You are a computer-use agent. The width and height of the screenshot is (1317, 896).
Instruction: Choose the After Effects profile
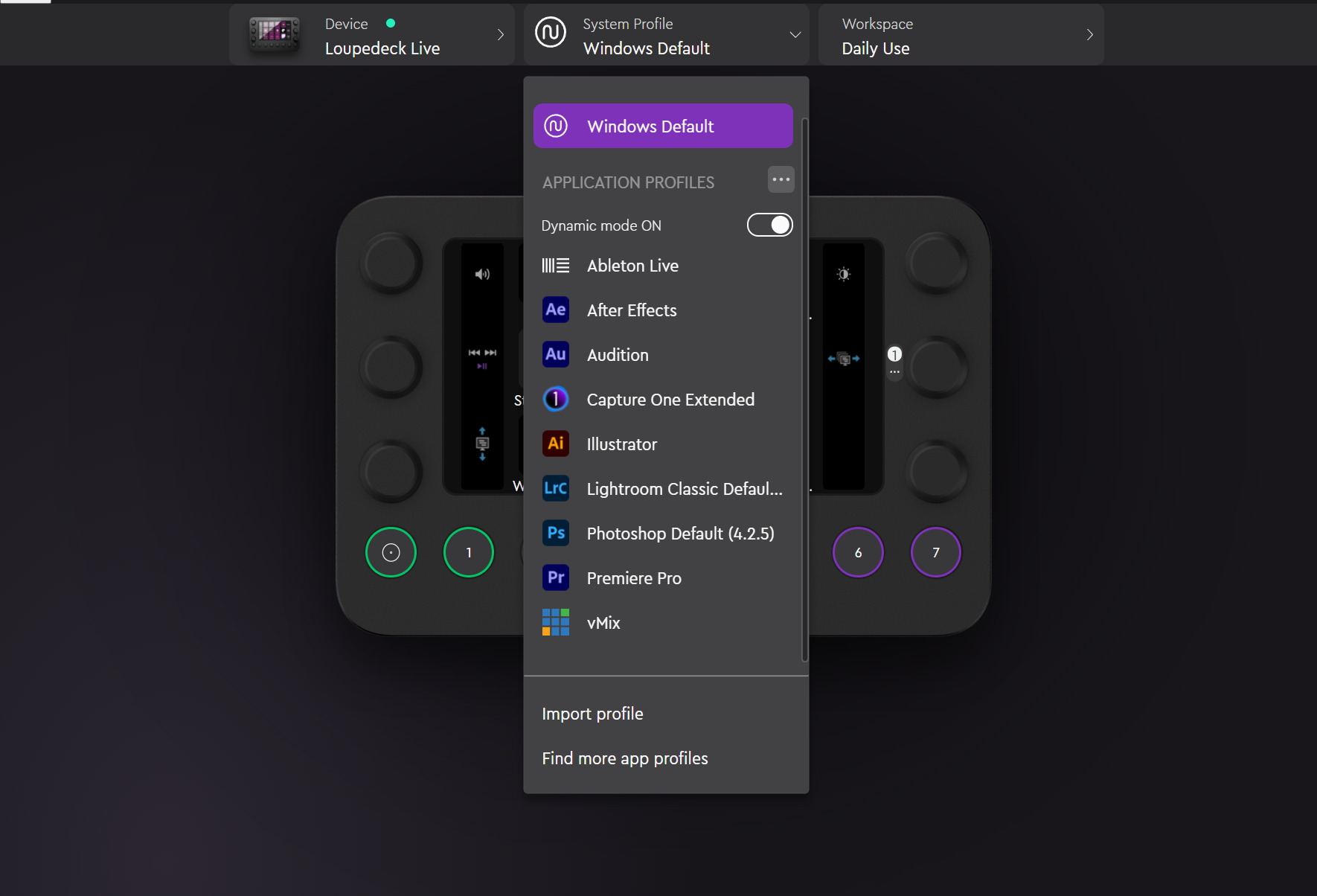pyautogui.click(x=663, y=310)
